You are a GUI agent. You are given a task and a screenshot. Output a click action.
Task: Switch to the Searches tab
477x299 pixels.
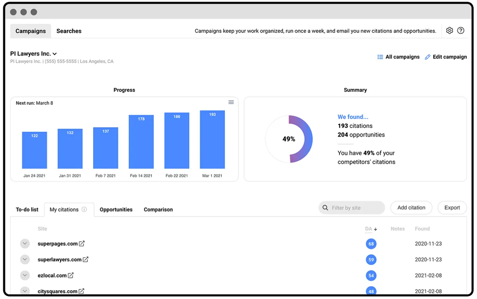pos(69,31)
